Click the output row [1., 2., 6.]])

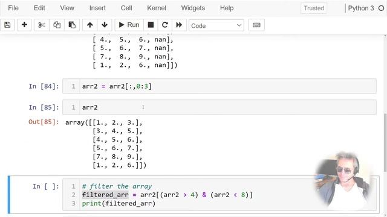[120, 165]
